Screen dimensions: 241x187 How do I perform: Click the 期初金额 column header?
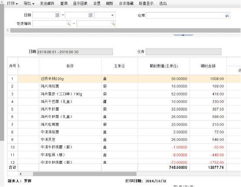click(x=208, y=66)
